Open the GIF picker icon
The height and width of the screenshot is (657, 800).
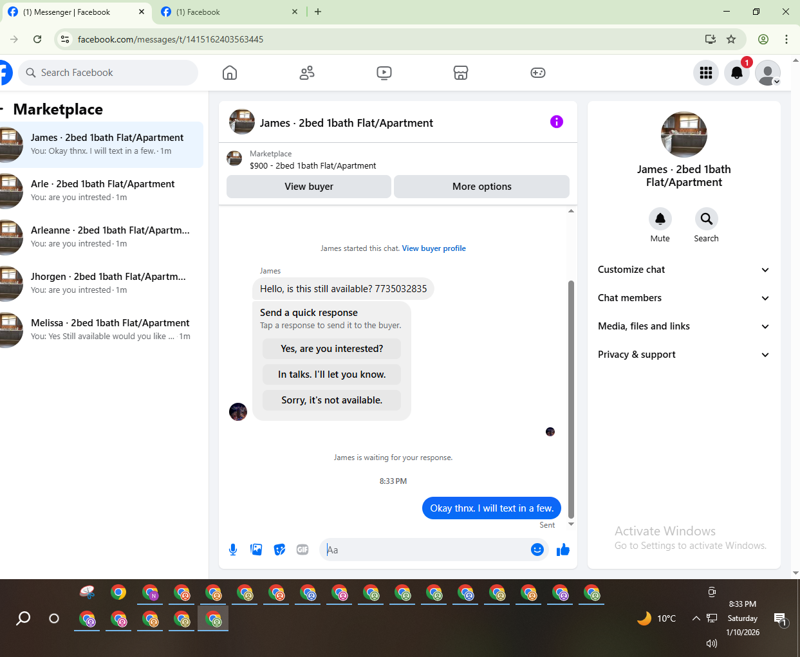[x=302, y=550]
